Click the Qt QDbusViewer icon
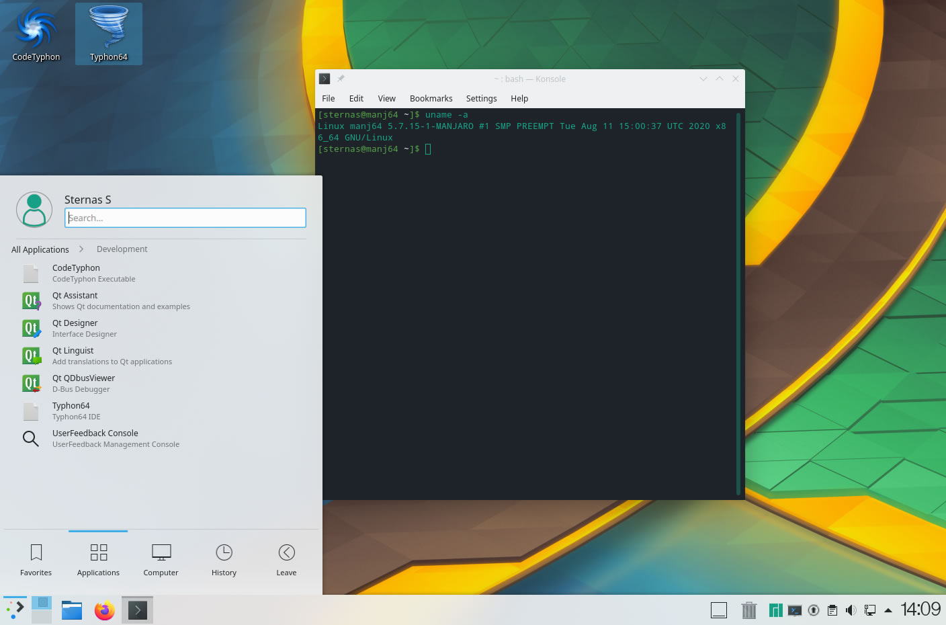 click(x=31, y=383)
